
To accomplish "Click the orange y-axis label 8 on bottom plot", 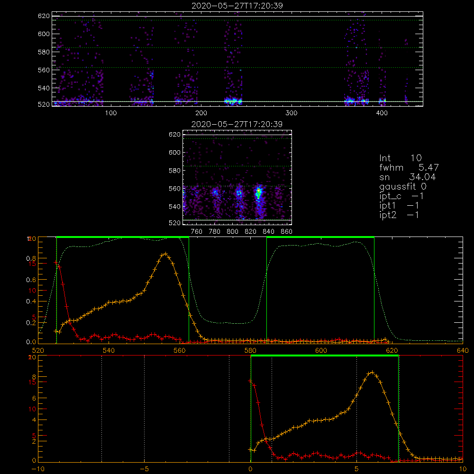I will point(34,377).
